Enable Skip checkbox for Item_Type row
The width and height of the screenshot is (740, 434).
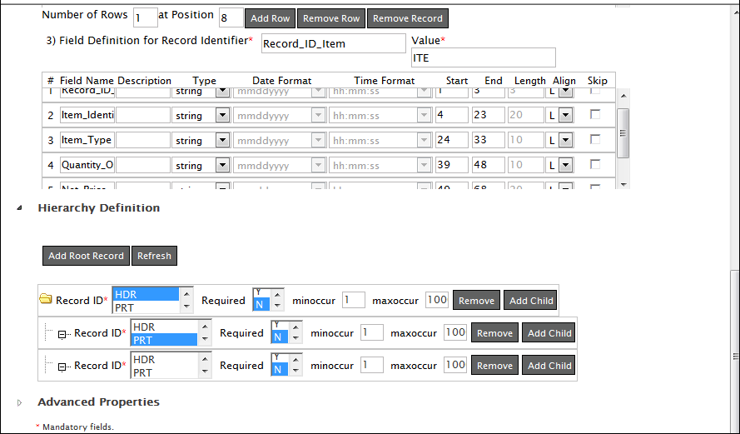click(x=594, y=140)
